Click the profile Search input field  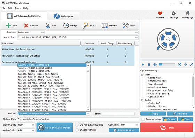tap(118, 114)
